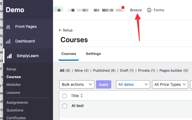192x120 pixels.
Task: Toggle the select-all checkbox beside Title
Action: coord(65,96)
